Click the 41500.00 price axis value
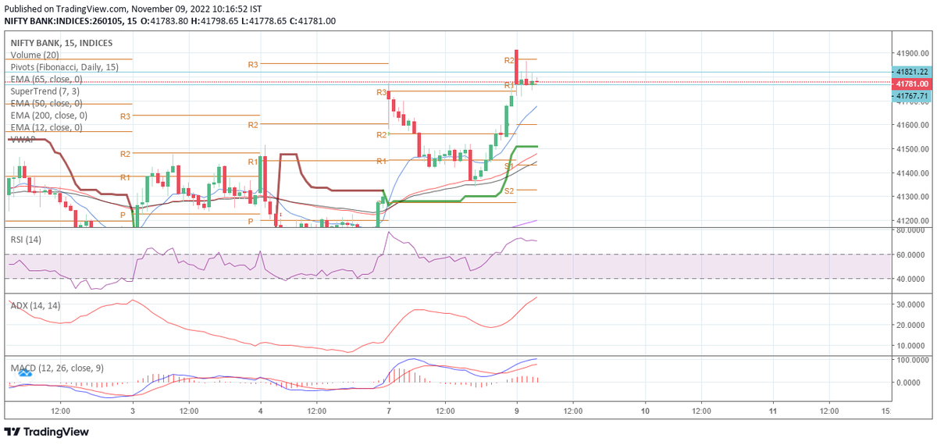The height and width of the screenshot is (445, 937). (913, 149)
